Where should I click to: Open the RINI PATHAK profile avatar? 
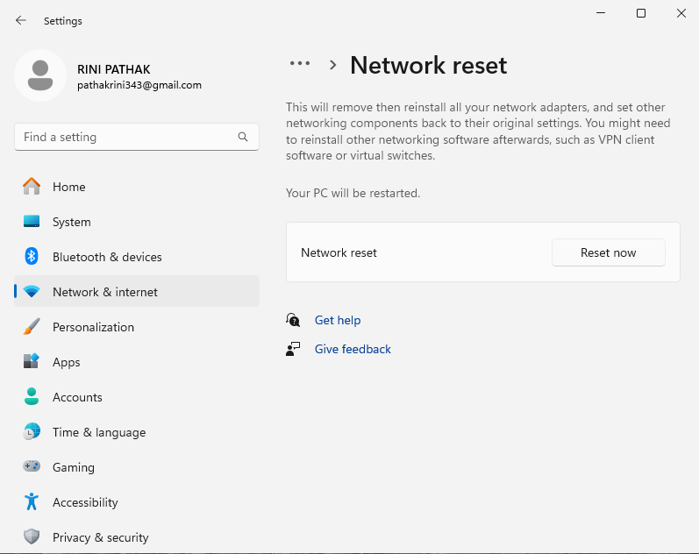click(x=39, y=75)
